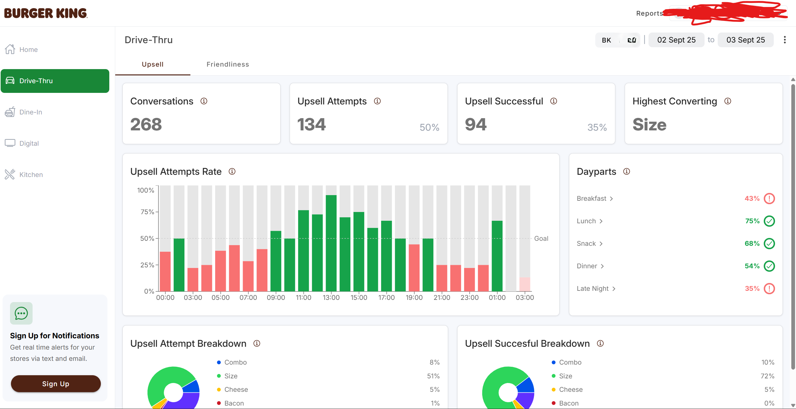Screen dimensions: 796x409
Task: Click the 43% Breakfast percentage
Action: 752,199
